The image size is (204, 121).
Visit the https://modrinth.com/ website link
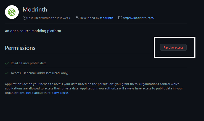pos(139,18)
